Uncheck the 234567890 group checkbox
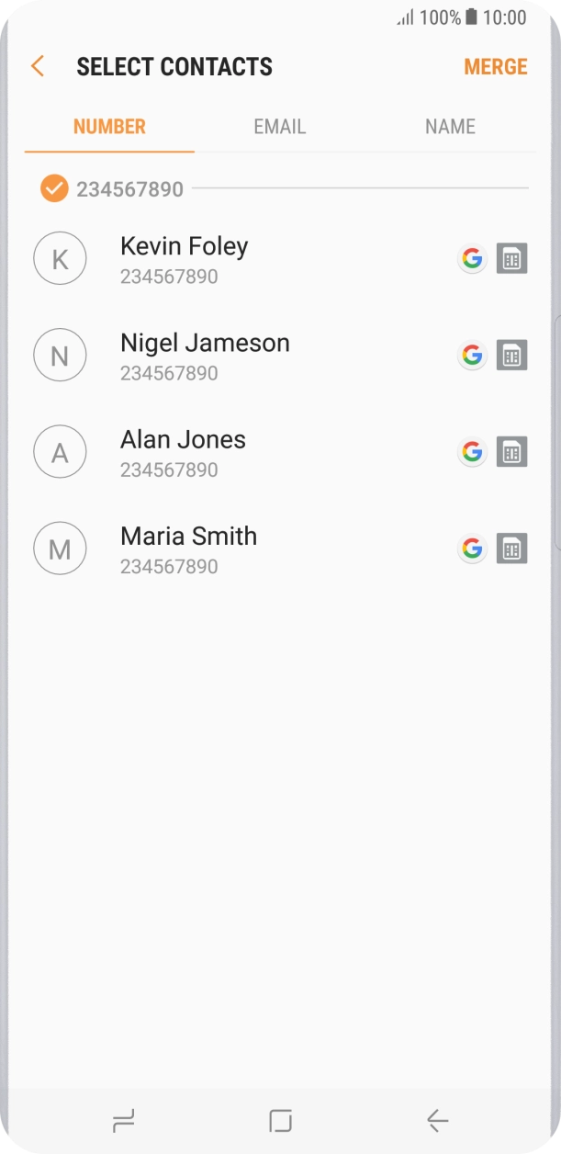The height and width of the screenshot is (1154, 561). (x=54, y=189)
